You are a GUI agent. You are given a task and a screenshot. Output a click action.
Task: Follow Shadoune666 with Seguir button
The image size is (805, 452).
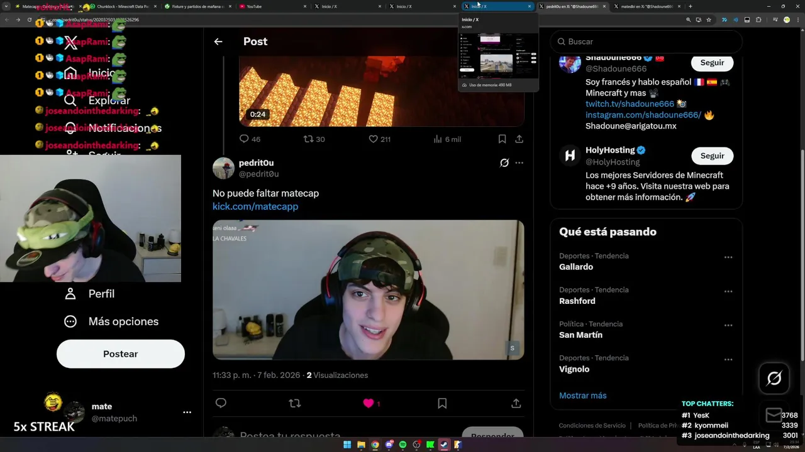click(x=712, y=62)
